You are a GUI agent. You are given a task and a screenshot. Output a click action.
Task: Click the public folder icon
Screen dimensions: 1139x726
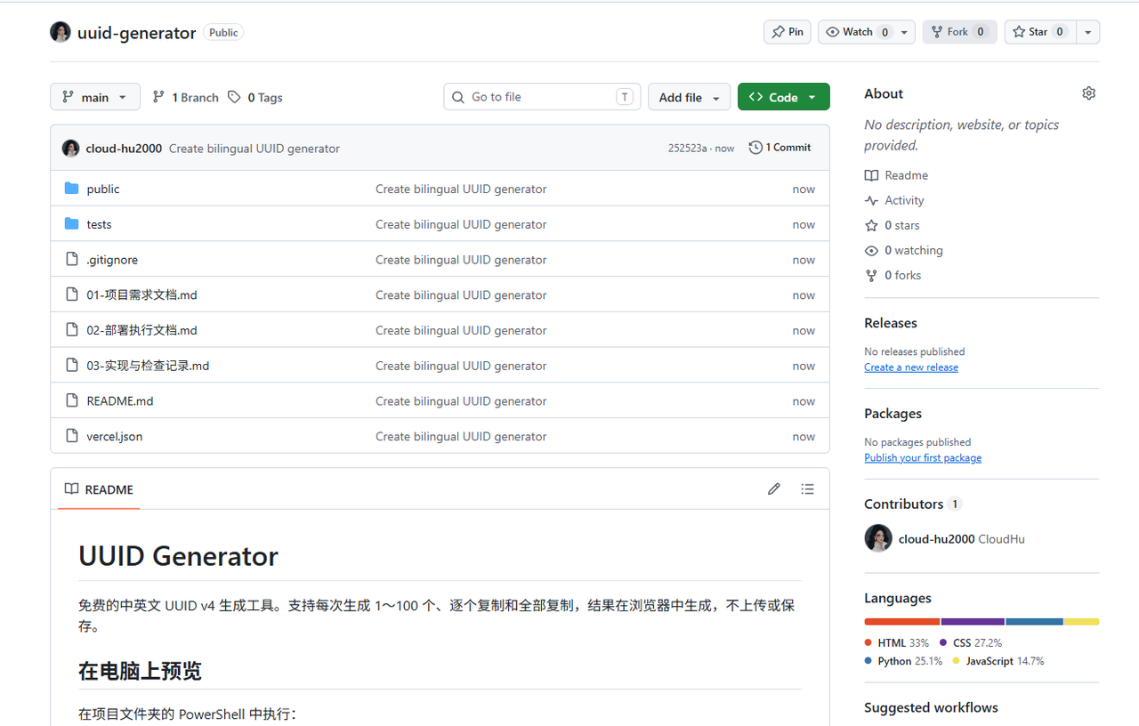click(x=72, y=189)
